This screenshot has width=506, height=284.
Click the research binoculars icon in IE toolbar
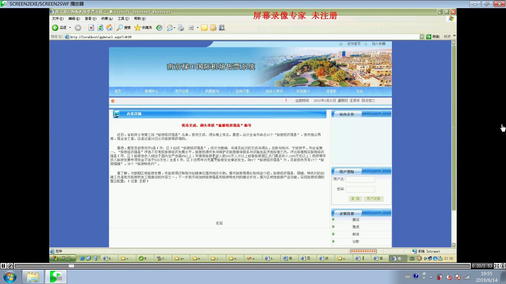pyautogui.click(x=222, y=28)
